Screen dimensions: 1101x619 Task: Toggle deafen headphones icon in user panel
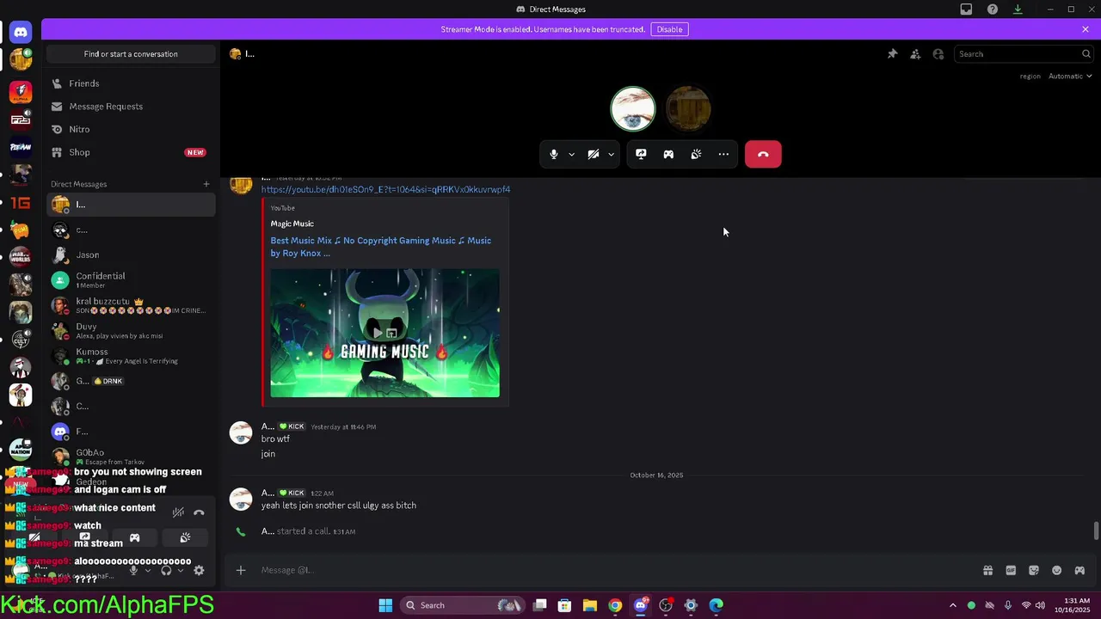[166, 570]
